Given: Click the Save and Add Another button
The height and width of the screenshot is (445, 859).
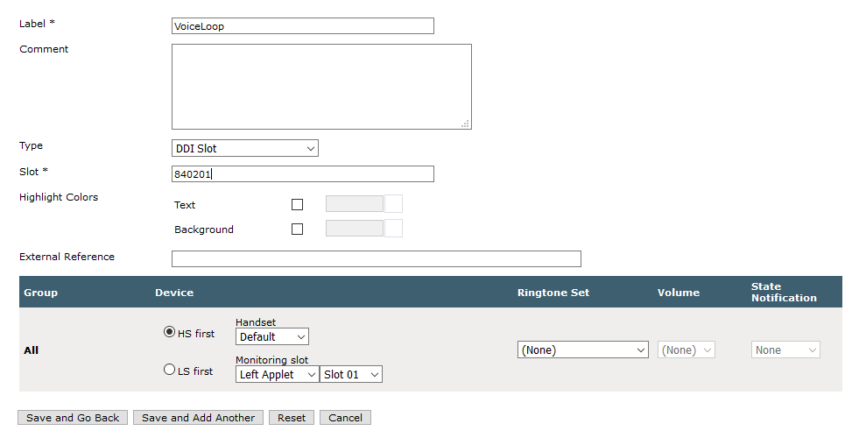Looking at the screenshot, I should click(198, 418).
